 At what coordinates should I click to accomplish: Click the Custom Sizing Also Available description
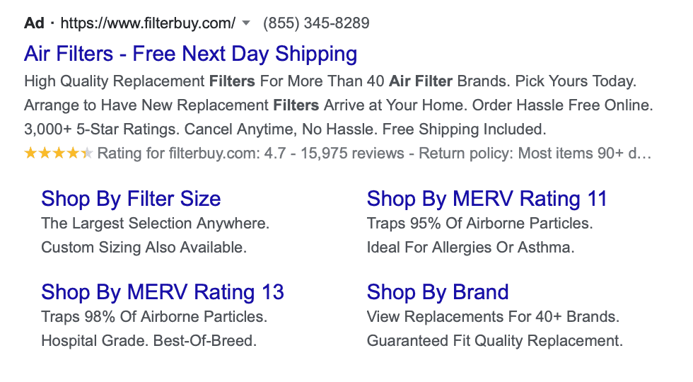coord(144,247)
